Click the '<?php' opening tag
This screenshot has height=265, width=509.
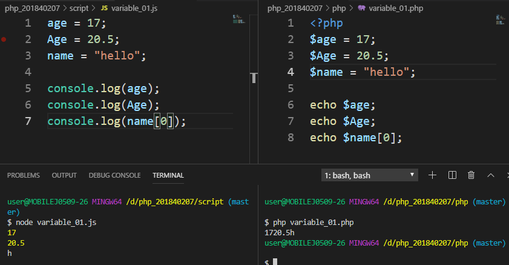(x=326, y=23)
